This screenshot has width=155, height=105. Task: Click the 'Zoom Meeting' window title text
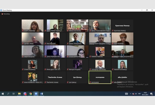[x=7, y=10]
